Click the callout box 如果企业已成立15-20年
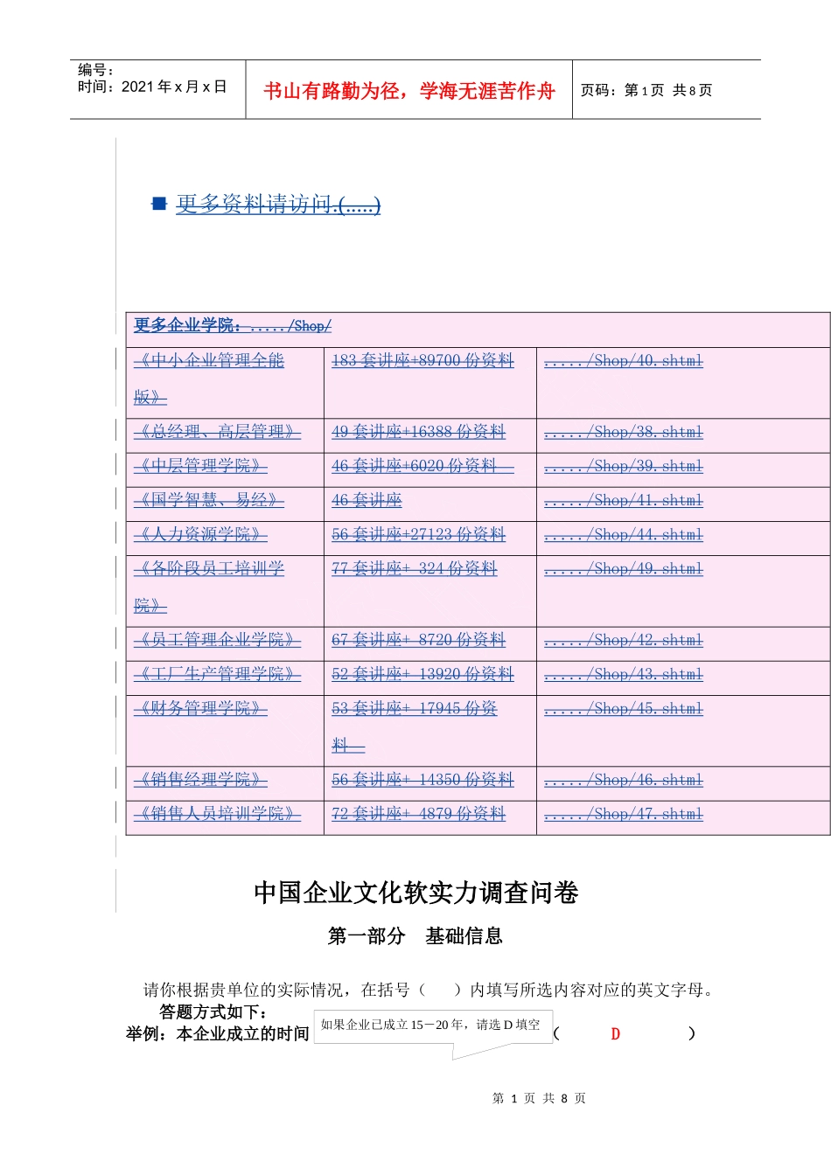 click(x=433, y=1026)
